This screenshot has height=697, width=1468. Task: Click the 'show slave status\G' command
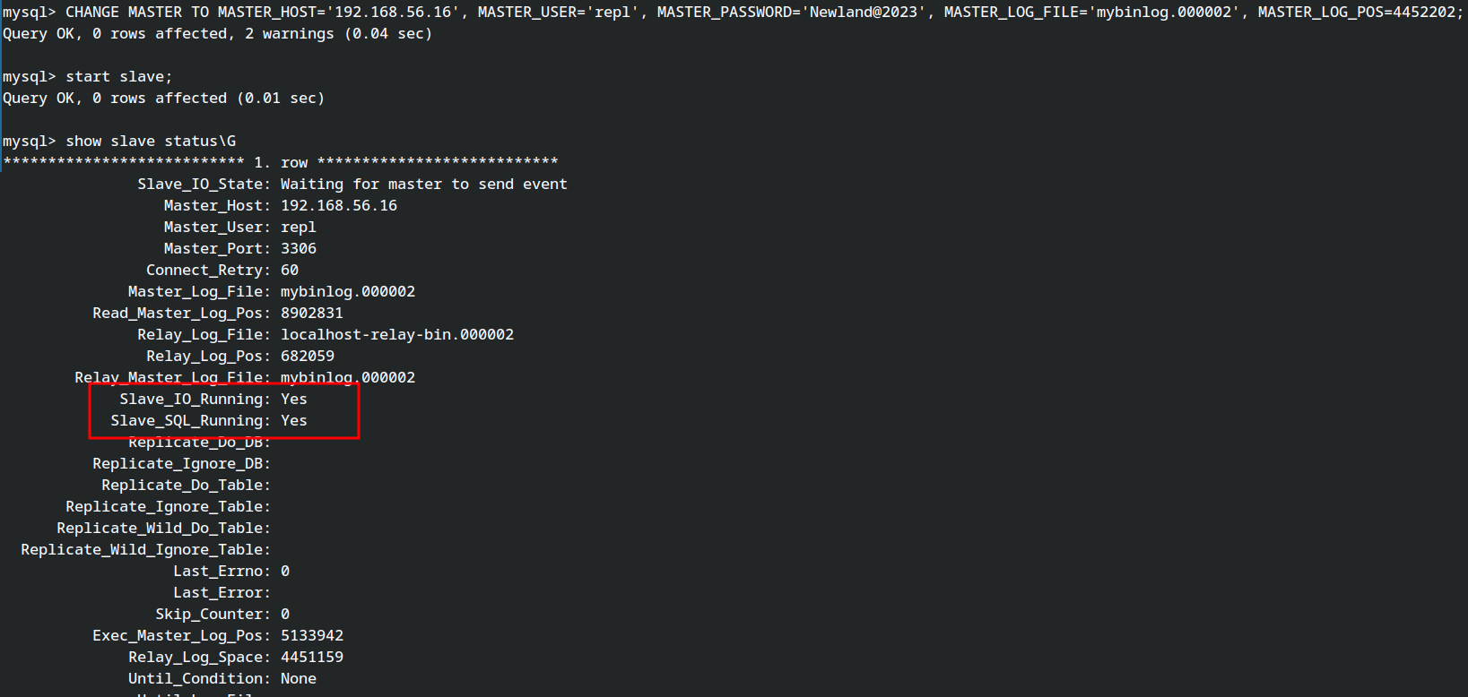pyautogui.click(x=151, y=142)
